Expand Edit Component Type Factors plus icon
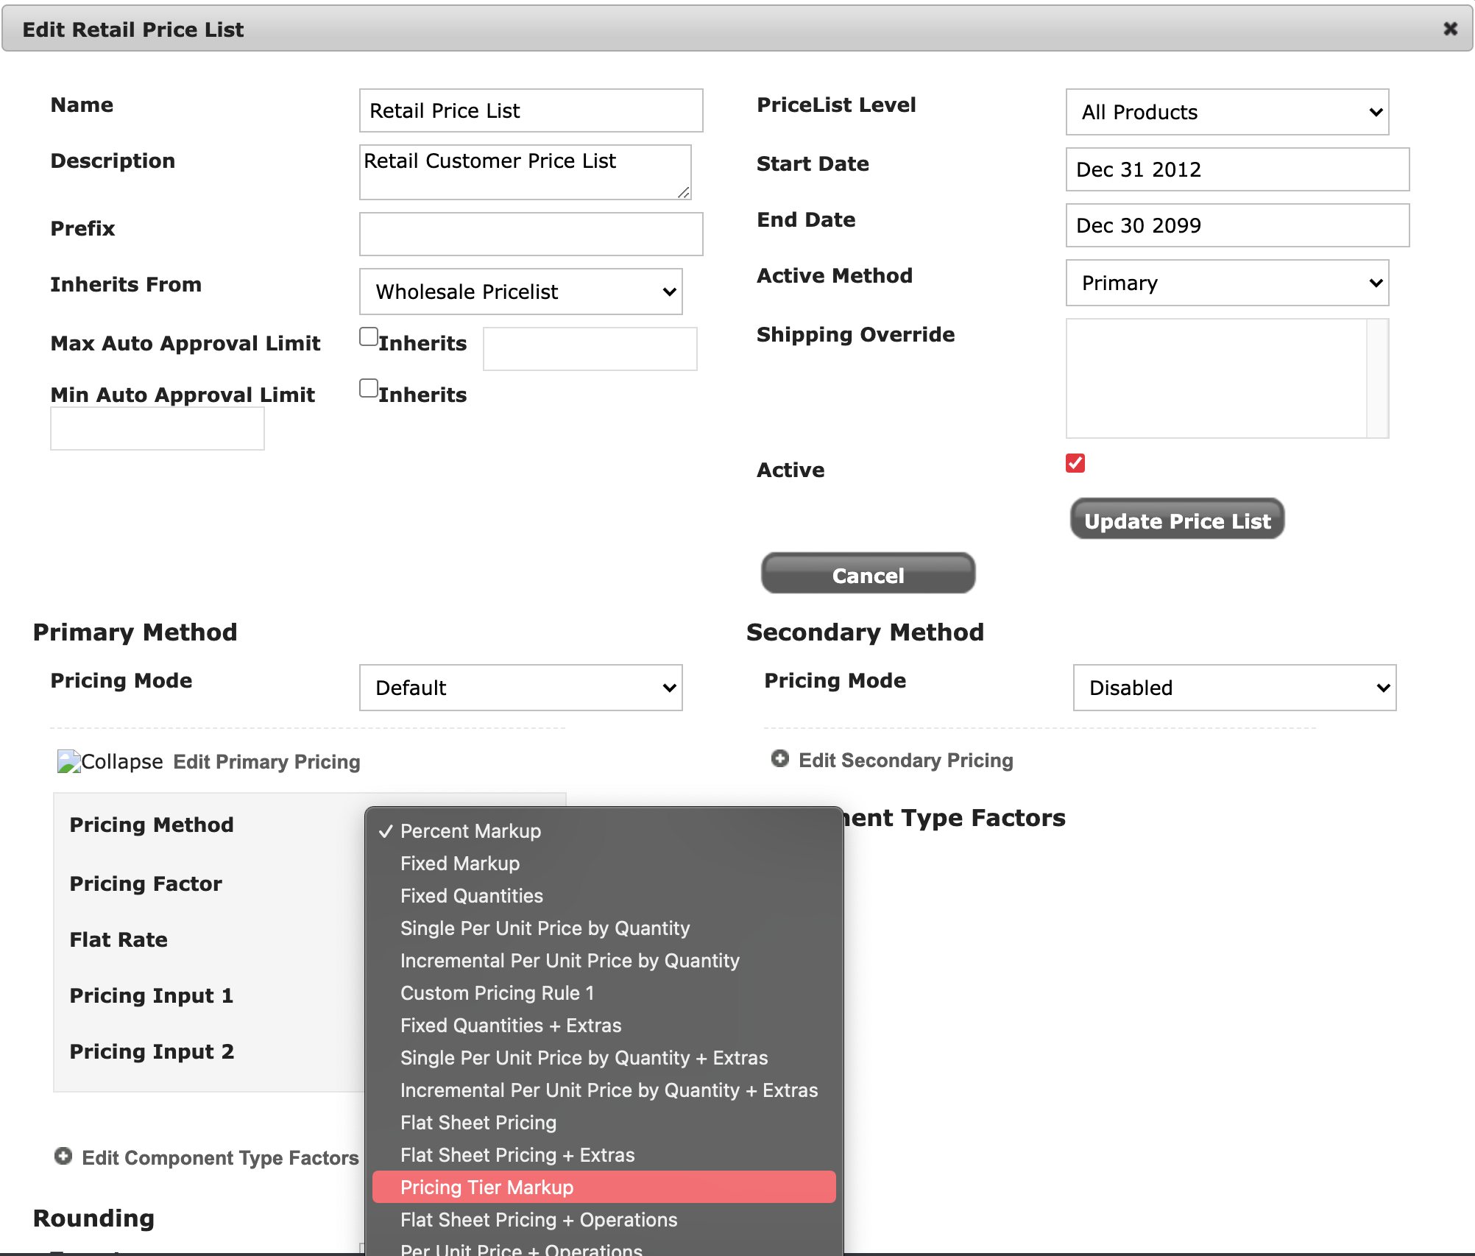Screen dimensions: 1475x1256 tap(63, 1157)
